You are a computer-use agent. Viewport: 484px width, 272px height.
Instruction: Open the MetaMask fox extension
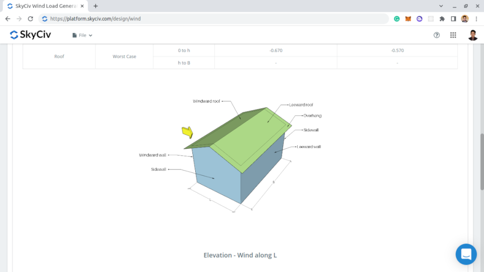(408, 19)
